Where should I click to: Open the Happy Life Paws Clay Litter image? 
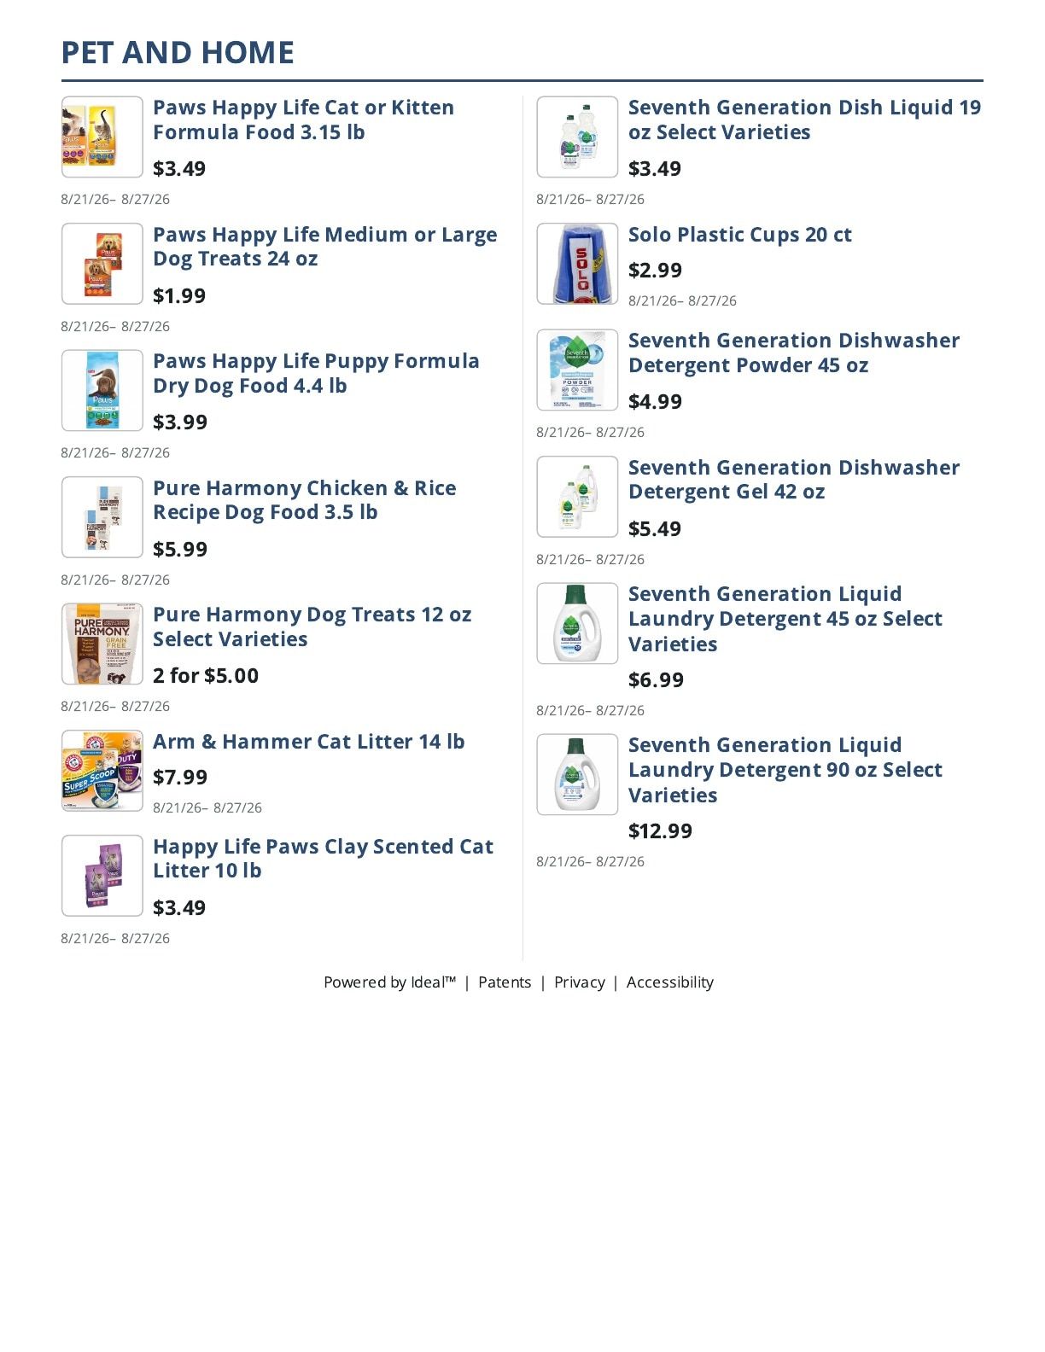[102, 876]
